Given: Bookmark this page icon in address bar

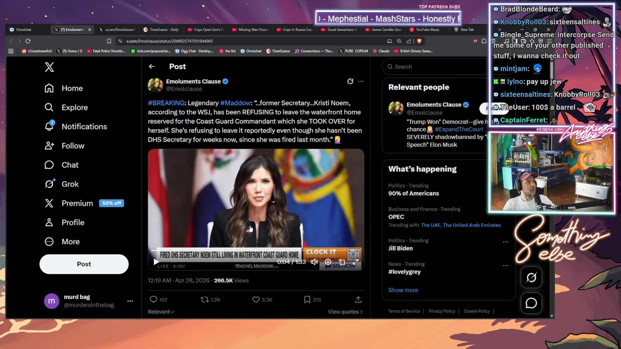Looking at the screenshot, I should [109, 41].
